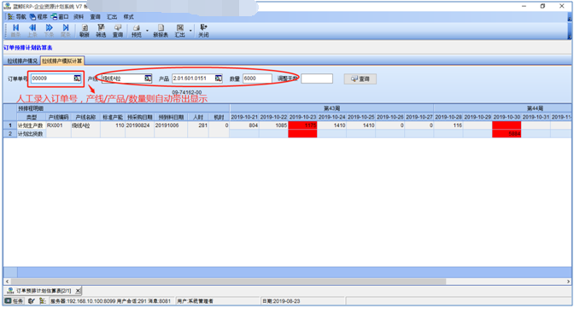
Task: Click the 2019-10-28 date column header
Action: tap(448, 117)
